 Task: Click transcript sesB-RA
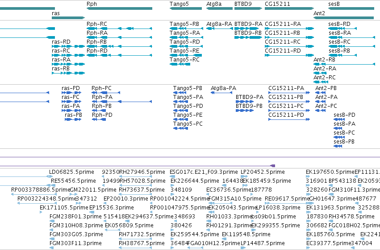tap(339, 33)
